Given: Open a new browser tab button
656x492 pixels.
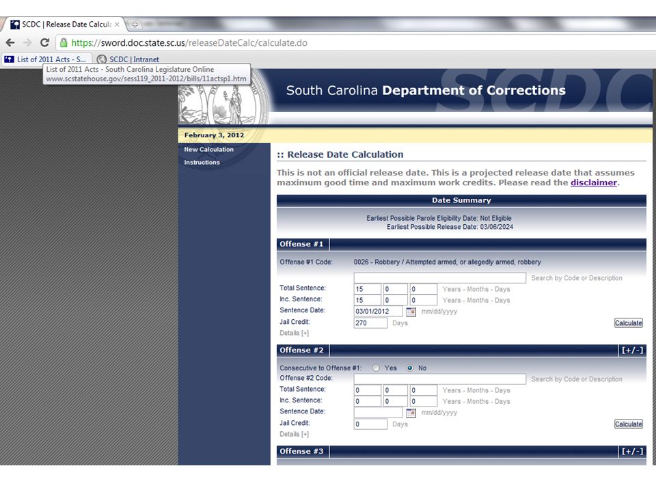Looking at the screenshot, I should point(135,25).
